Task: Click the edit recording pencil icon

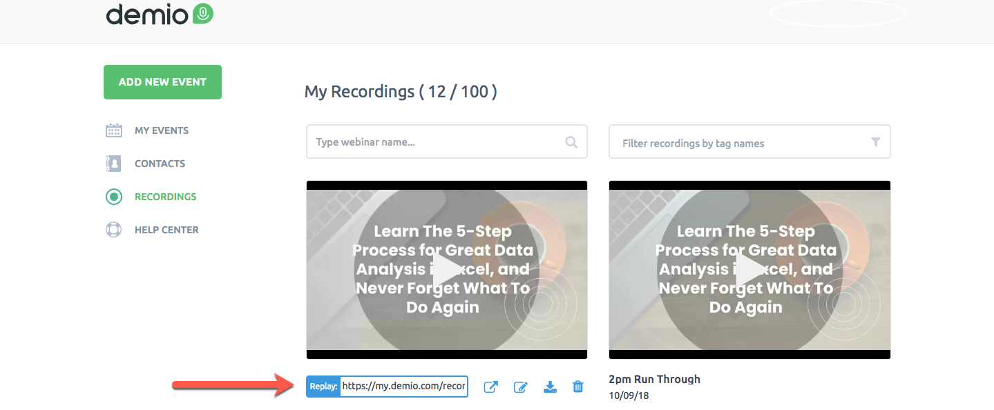Action: [x=521, y=387]
